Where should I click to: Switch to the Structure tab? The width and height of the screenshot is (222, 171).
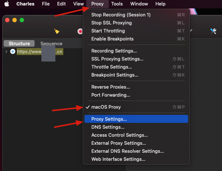click(x=19, y=43)
